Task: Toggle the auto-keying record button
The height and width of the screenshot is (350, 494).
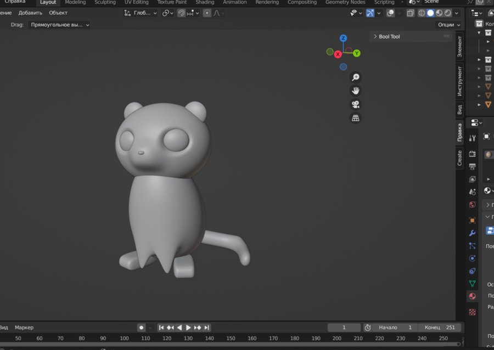Action: coord(141,328)
